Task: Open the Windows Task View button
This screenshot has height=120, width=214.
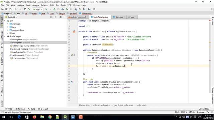Action: tap(11, 117)
